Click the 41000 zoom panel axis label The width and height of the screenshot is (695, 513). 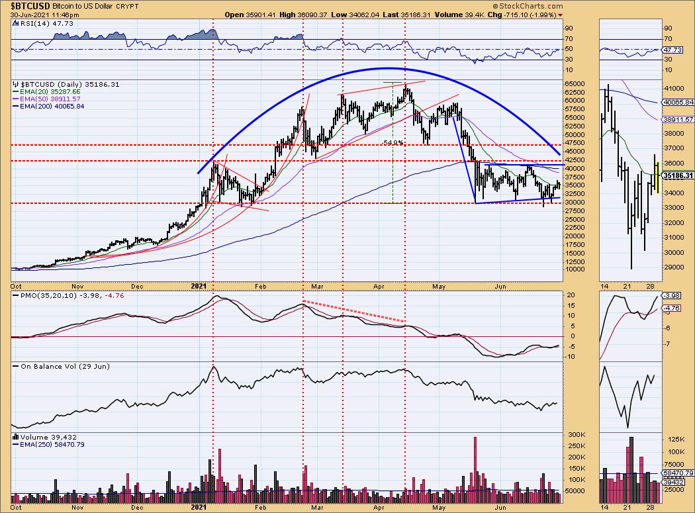(674, 89)
